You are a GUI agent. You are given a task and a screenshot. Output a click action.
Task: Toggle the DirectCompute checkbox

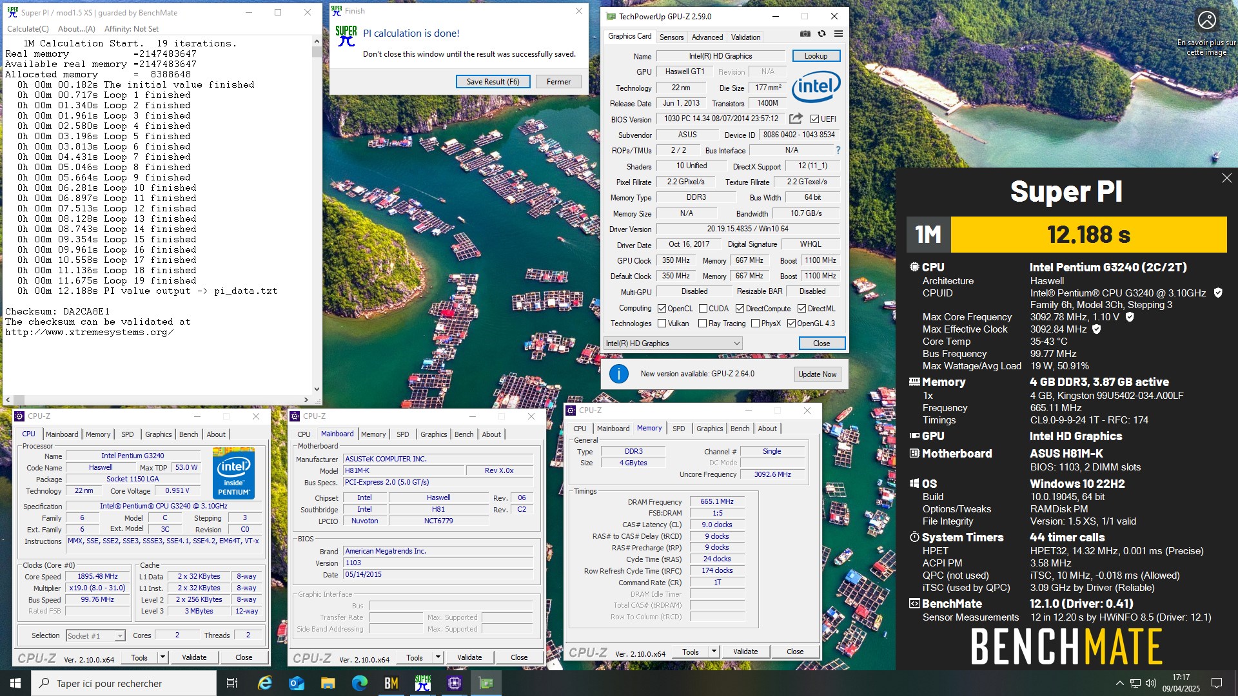coord(740,309)
